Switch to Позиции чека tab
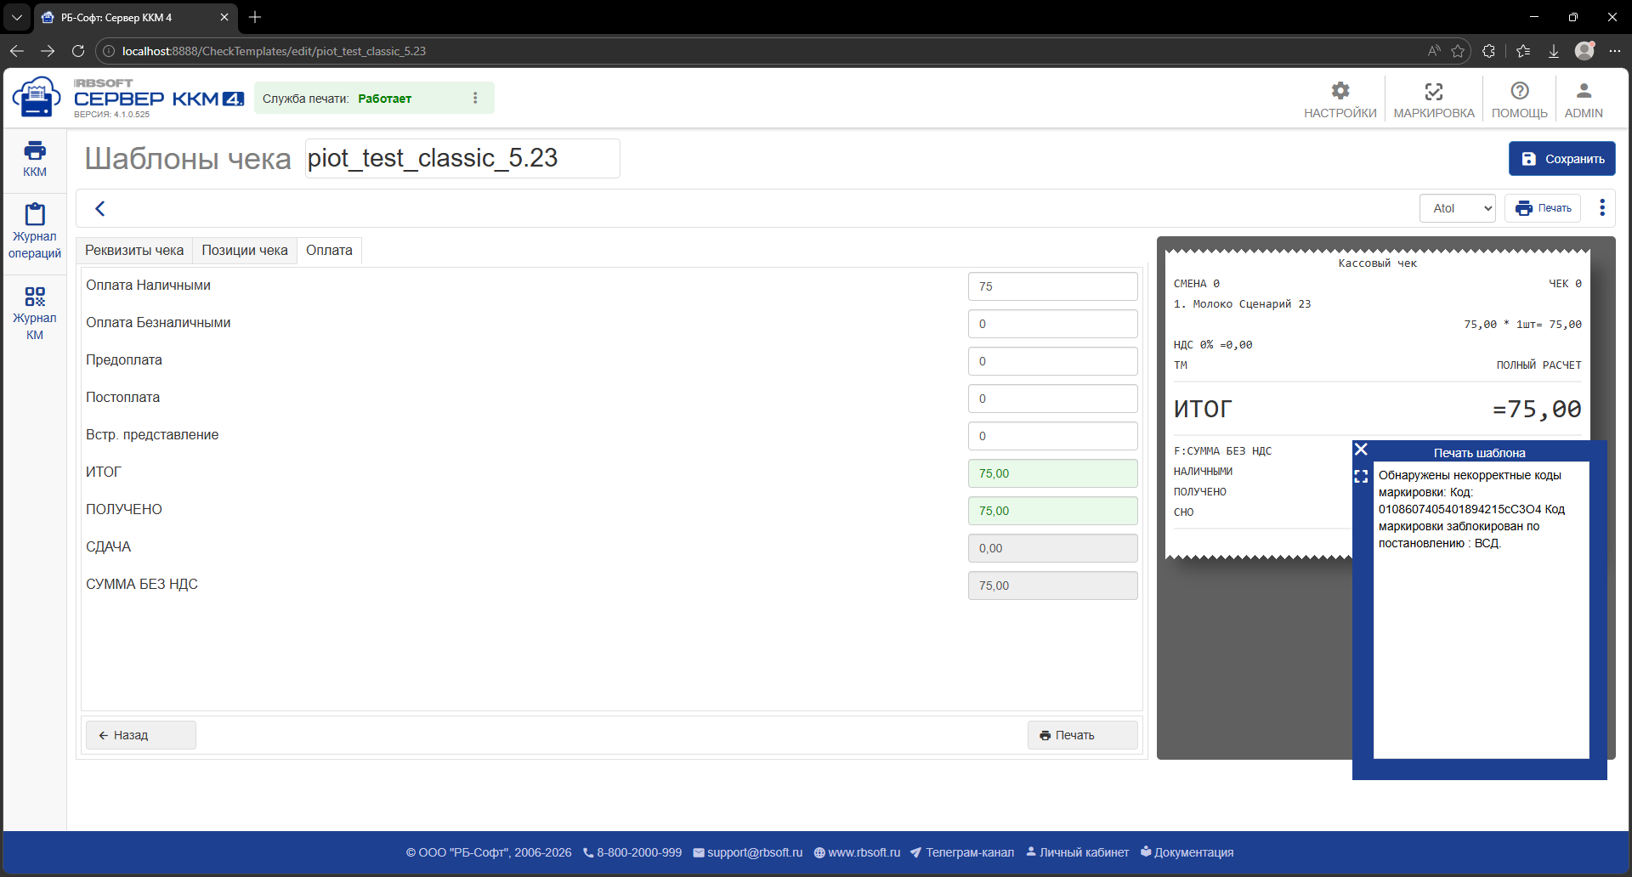 click(x=245, y=251)
